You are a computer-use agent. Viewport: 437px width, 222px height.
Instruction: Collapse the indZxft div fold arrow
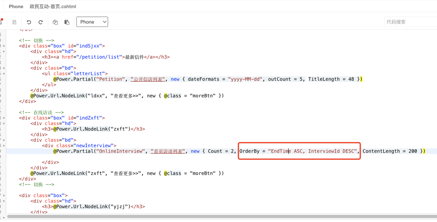point(4,118)
